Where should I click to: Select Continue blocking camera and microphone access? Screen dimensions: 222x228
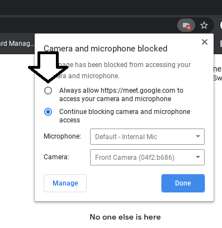48,112
